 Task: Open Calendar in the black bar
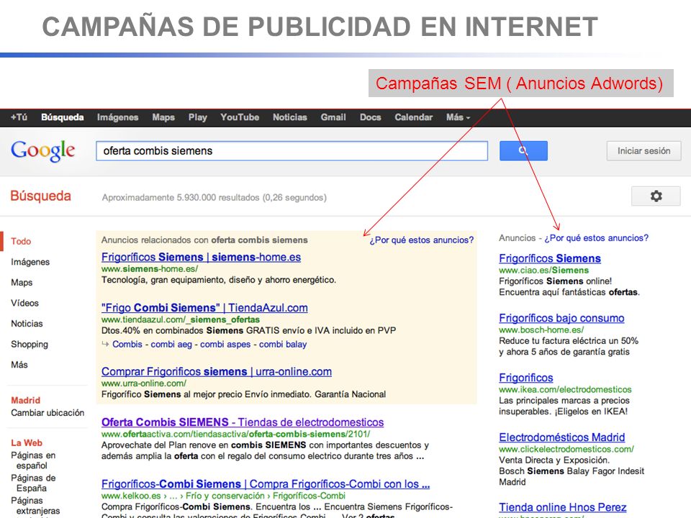[413, 117]
